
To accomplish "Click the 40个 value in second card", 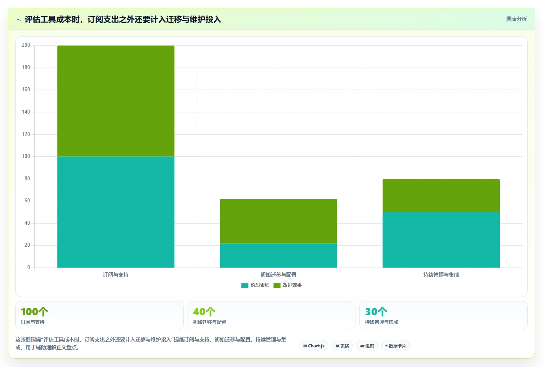I will point(204,312).
